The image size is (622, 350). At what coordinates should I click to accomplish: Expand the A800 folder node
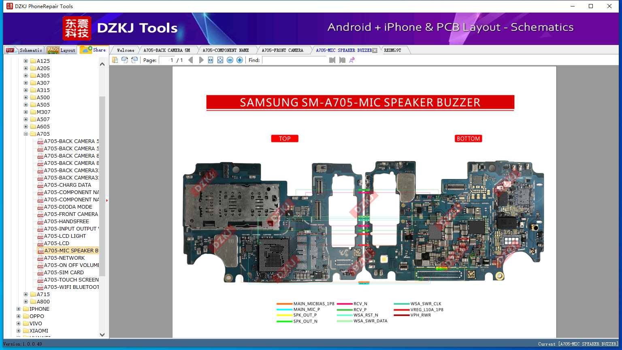[26, 302]
